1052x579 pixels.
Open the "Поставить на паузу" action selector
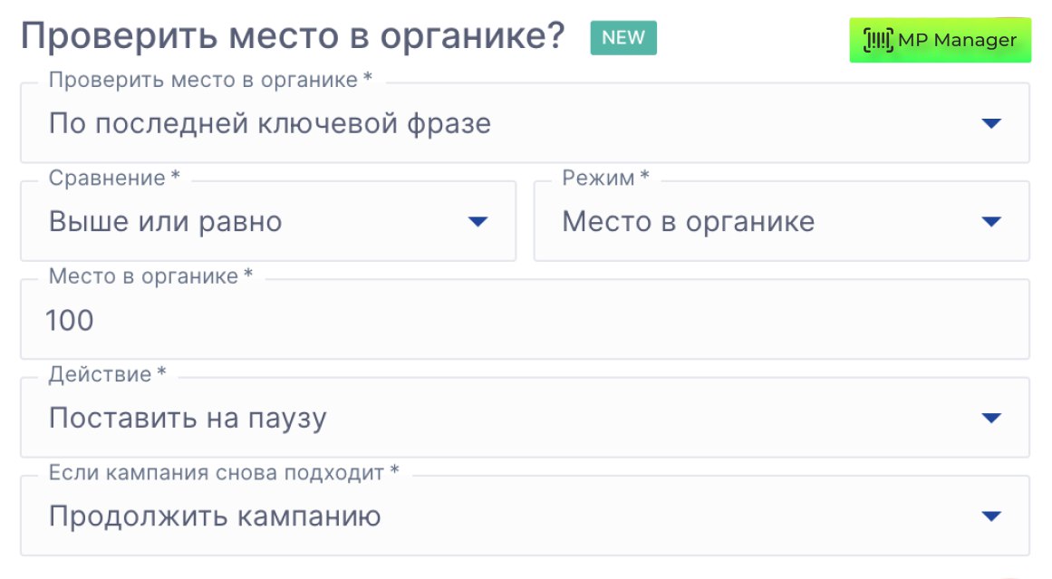click(x=188, y=418)
